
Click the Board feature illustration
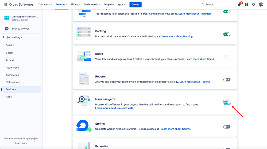pos(84,56)
